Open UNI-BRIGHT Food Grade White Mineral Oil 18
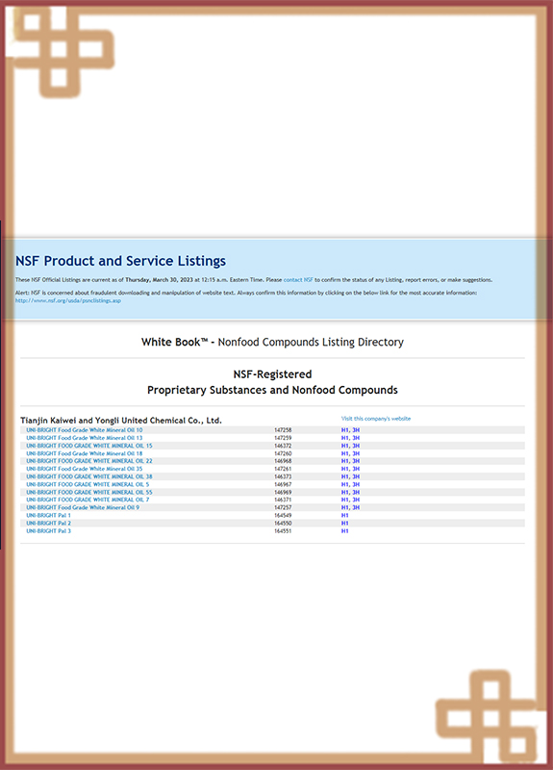This screenshot has height=770, width=553. click(x=85, y=453)
